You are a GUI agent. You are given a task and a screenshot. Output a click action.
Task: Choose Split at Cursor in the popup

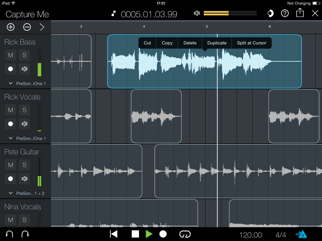pos(251,43)
